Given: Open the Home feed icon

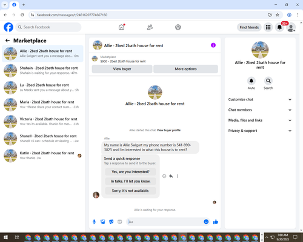Looking at the screenshot, I should coord(121,27).
